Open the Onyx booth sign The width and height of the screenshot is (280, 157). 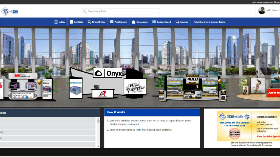click(x=108, y=73)
